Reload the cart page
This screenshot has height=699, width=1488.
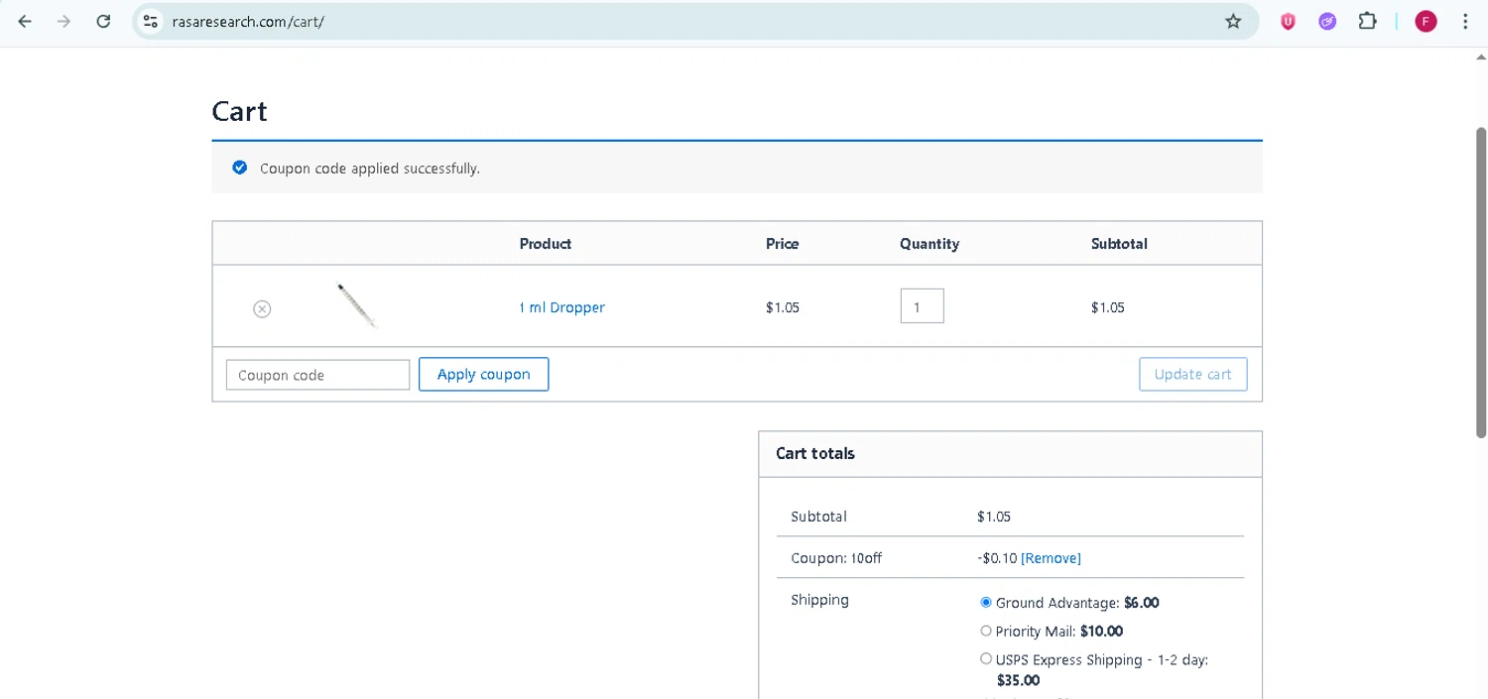(103, 21)
